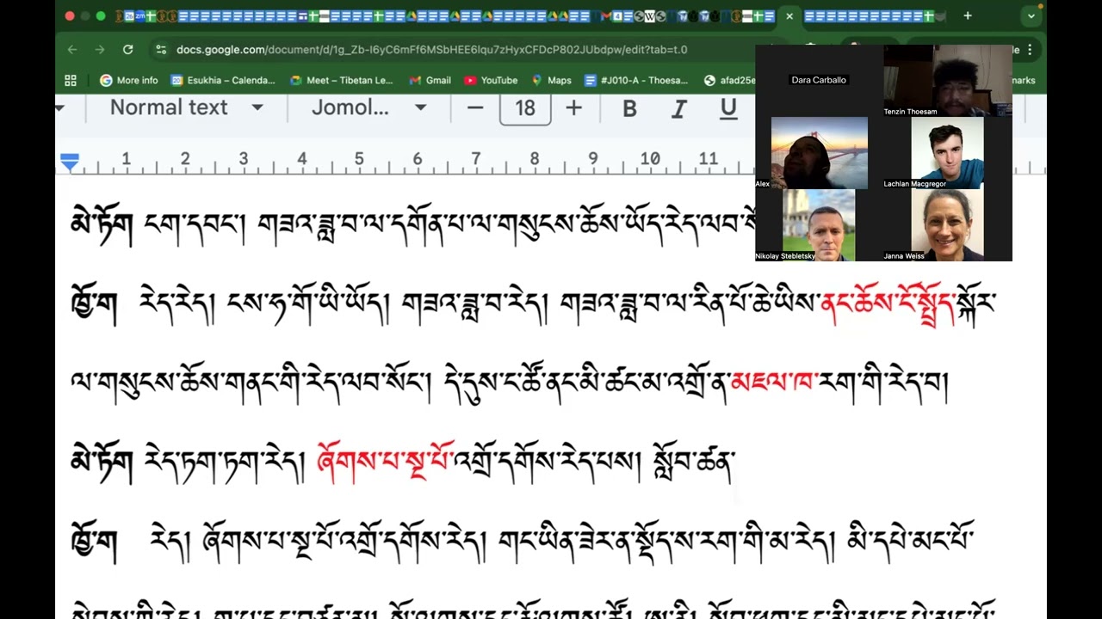
Task: Open the Meet – Tibetan Le... bookmark
Action: click(341, 80)
